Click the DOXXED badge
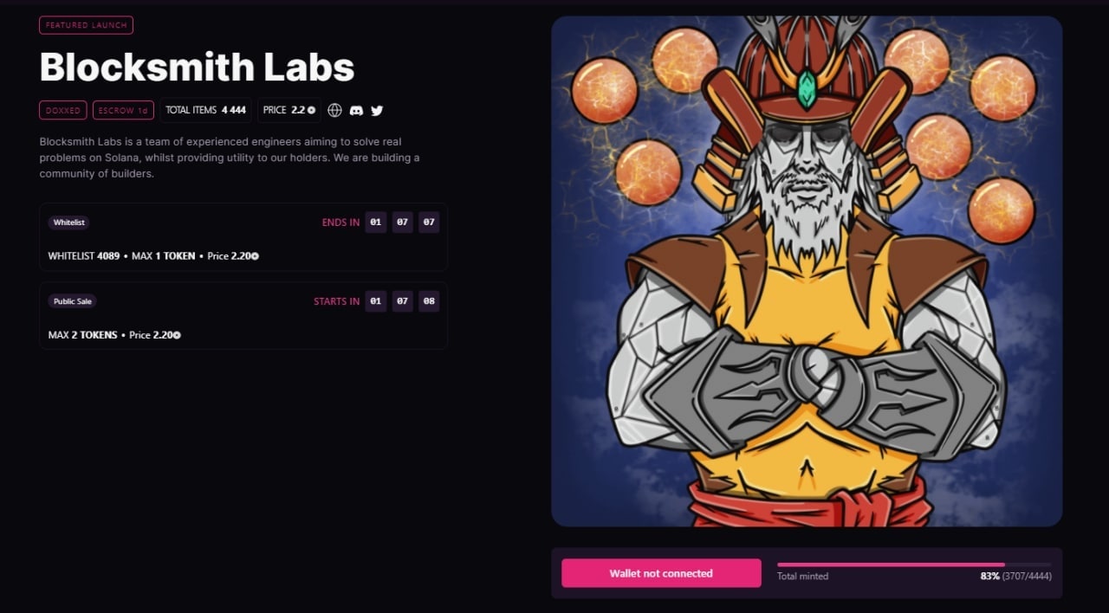1109x613 pixels. pyautogui.click(x=63, y=110)
